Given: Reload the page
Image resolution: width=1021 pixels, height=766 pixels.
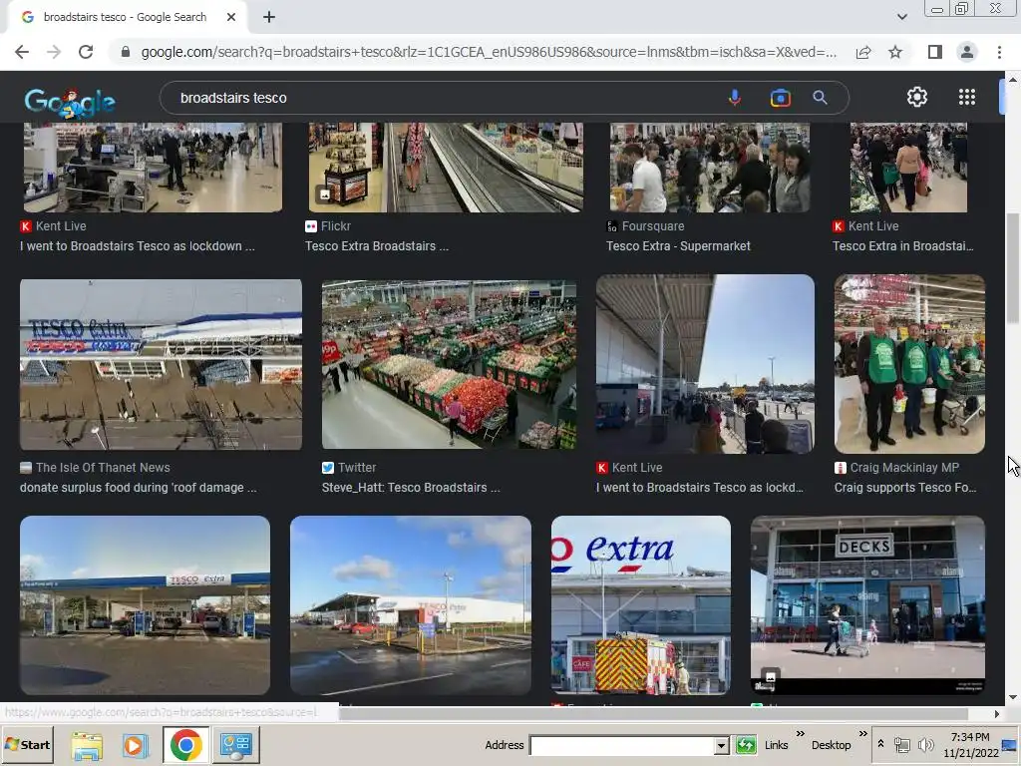Looking at the screenshot, I should tap(86, 52).
